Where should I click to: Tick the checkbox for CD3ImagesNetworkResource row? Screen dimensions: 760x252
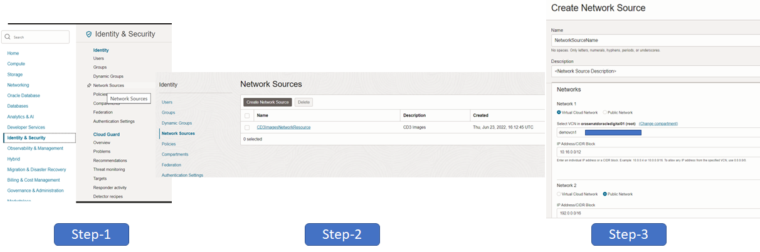[247, 127]
